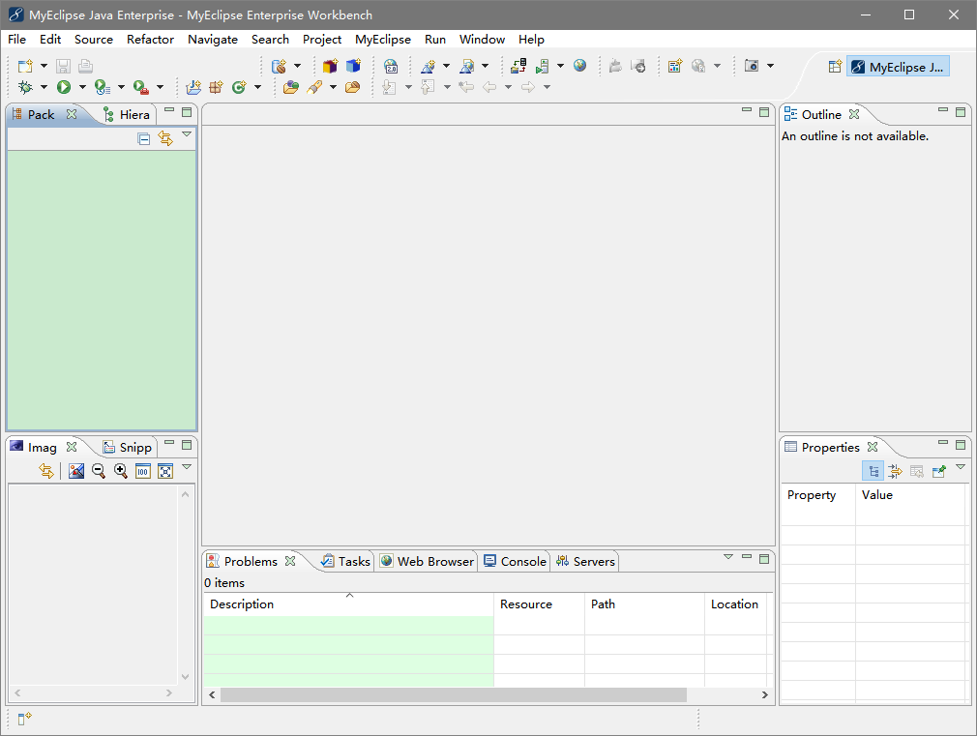Click the Save icon in the toolbar
The image size is (977, 736).
63,66
